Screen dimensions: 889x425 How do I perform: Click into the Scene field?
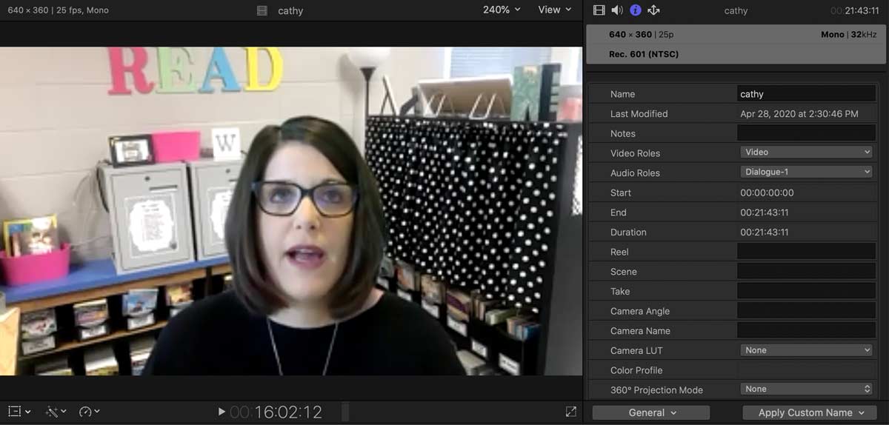(806, 272)
